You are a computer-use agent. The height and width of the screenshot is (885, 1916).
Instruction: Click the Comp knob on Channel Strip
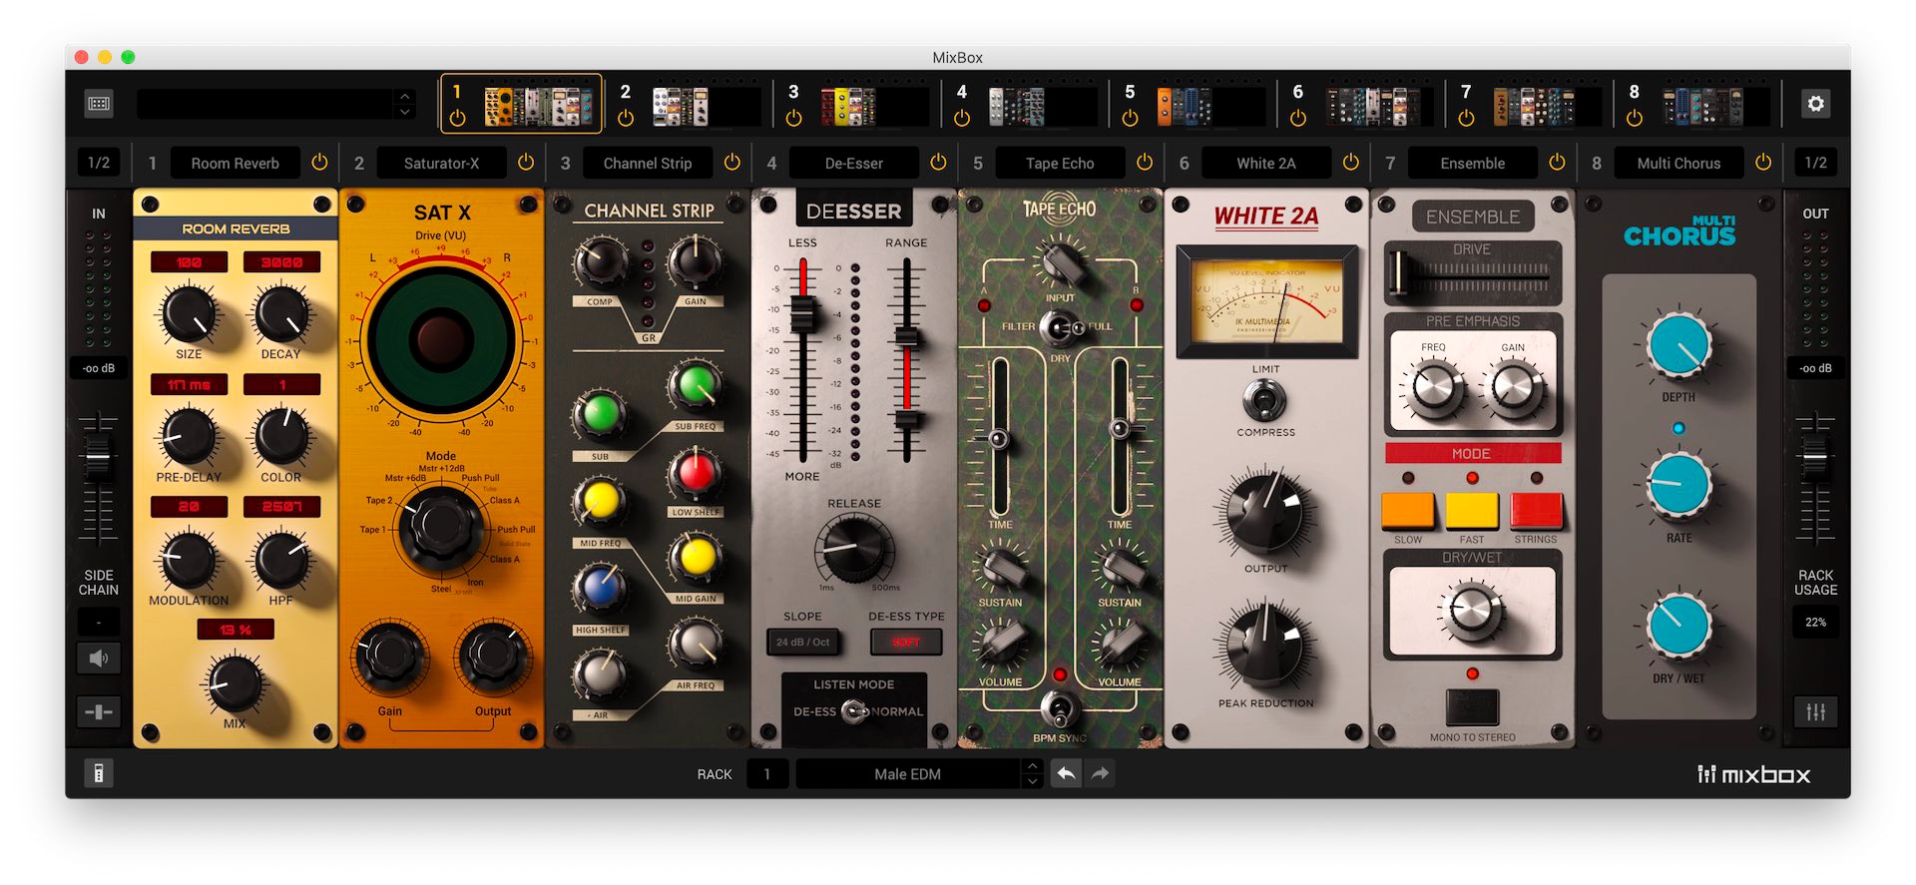click(600, 263)
